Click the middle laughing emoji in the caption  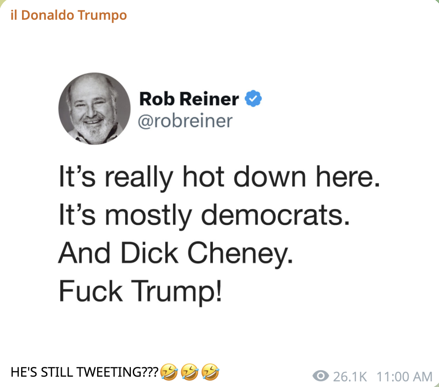point(189,372)
